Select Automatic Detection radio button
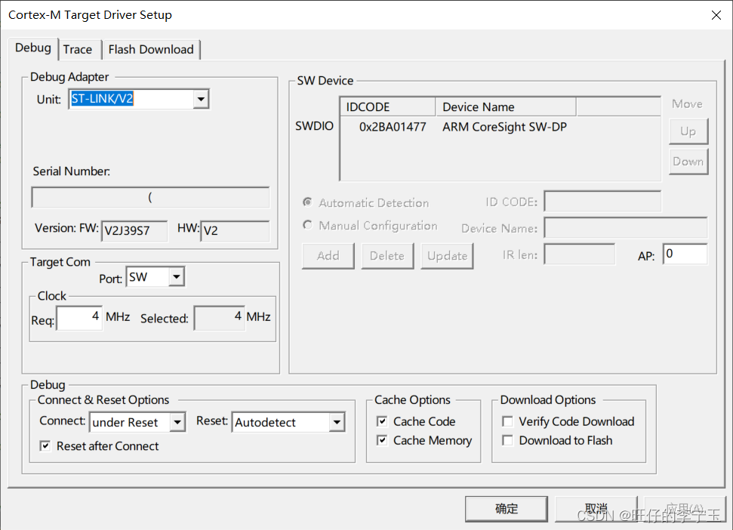 point(307,202)
